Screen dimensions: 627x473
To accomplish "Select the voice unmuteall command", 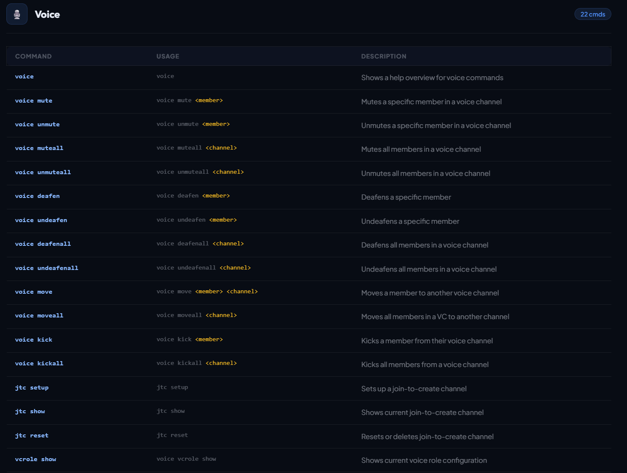I will click(43, 173).
